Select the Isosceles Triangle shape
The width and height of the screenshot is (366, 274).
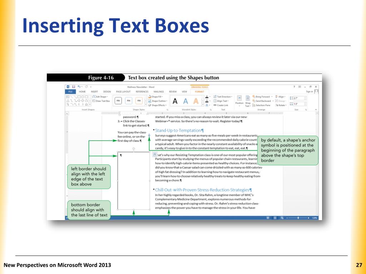pos(68,101)
